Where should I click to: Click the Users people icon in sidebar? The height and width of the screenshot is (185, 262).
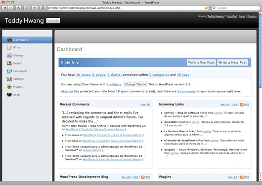coord(9,95)
